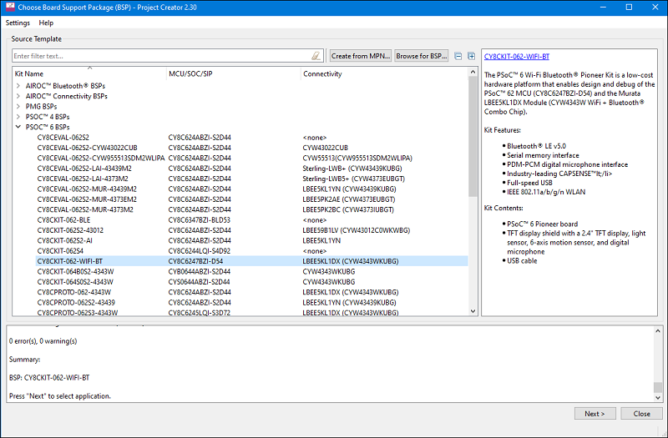Expand PSOC 4 BSPs group
Screen dimensions: 668x438
coord(18,117)
